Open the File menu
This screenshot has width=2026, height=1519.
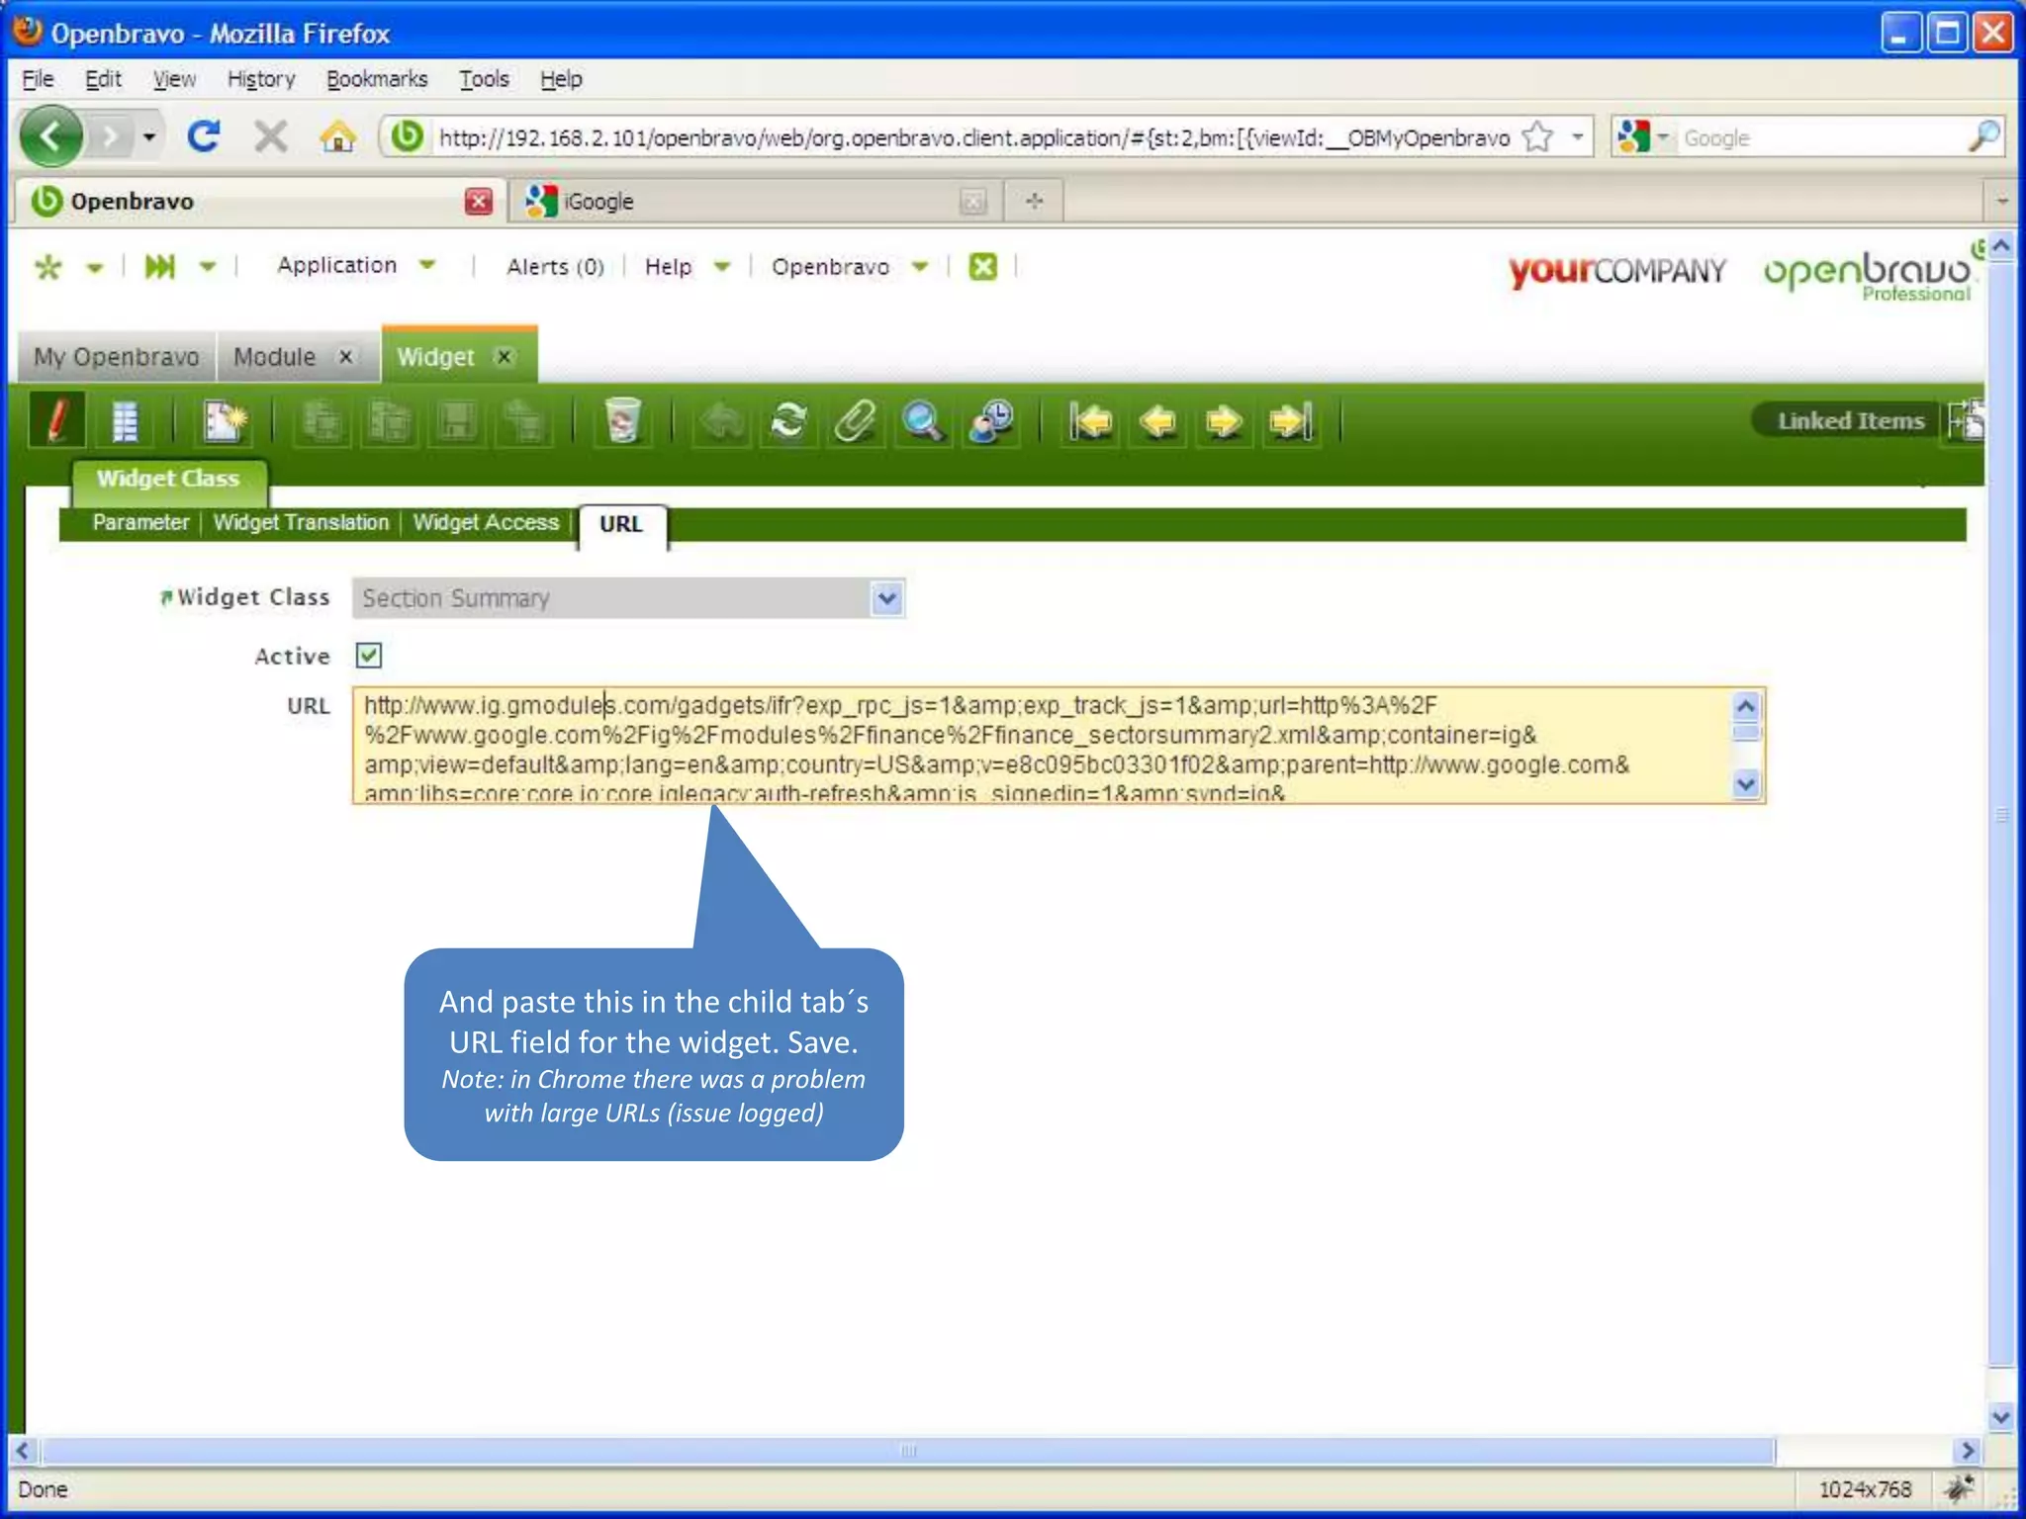38,79
